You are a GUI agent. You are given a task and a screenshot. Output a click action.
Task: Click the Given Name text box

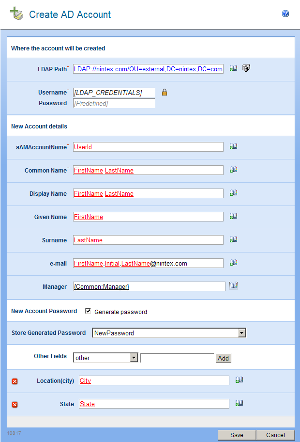click(148, 217)
